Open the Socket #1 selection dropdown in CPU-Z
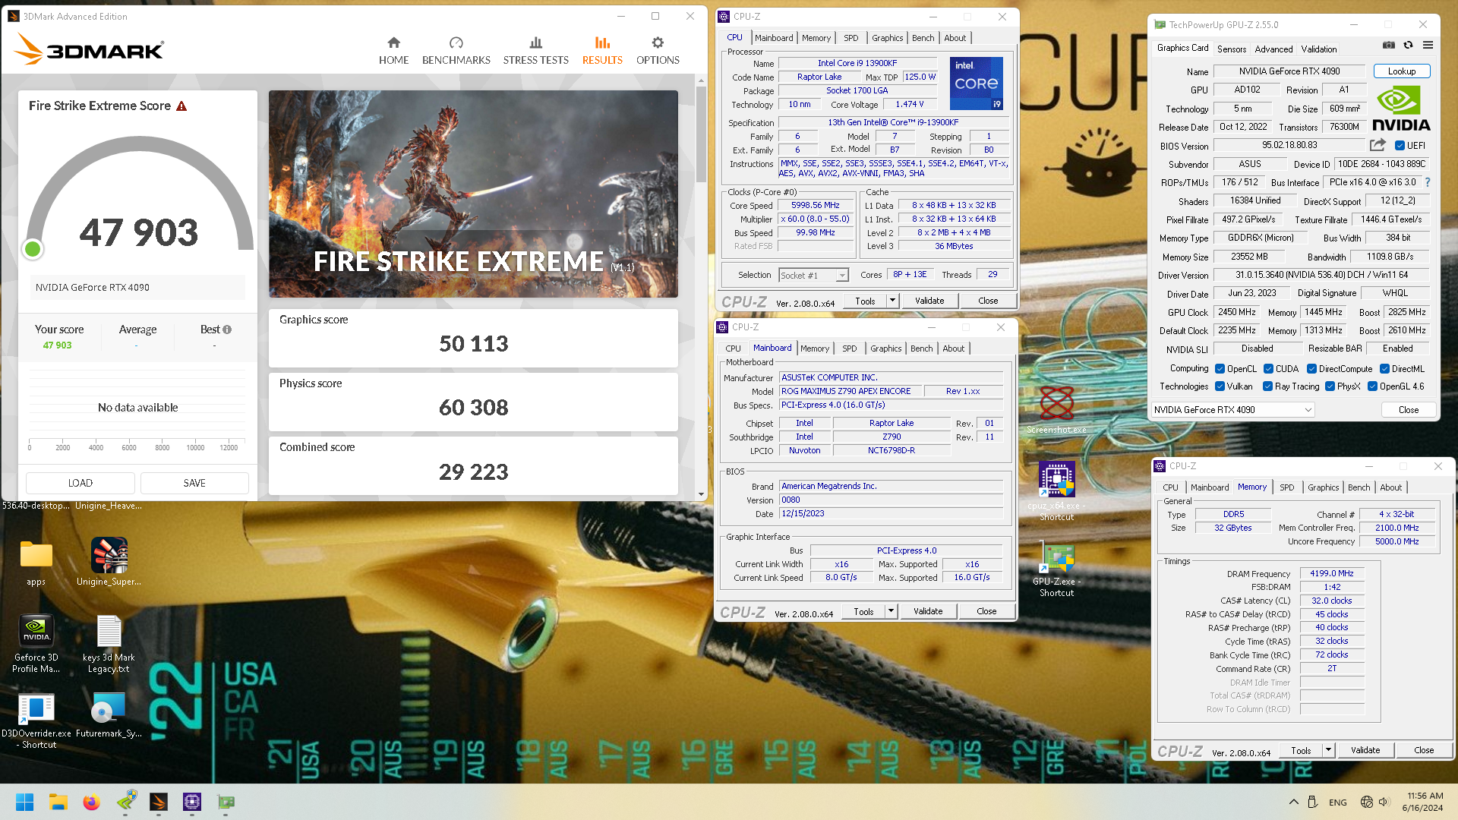1458x820 pixels. 842,276
